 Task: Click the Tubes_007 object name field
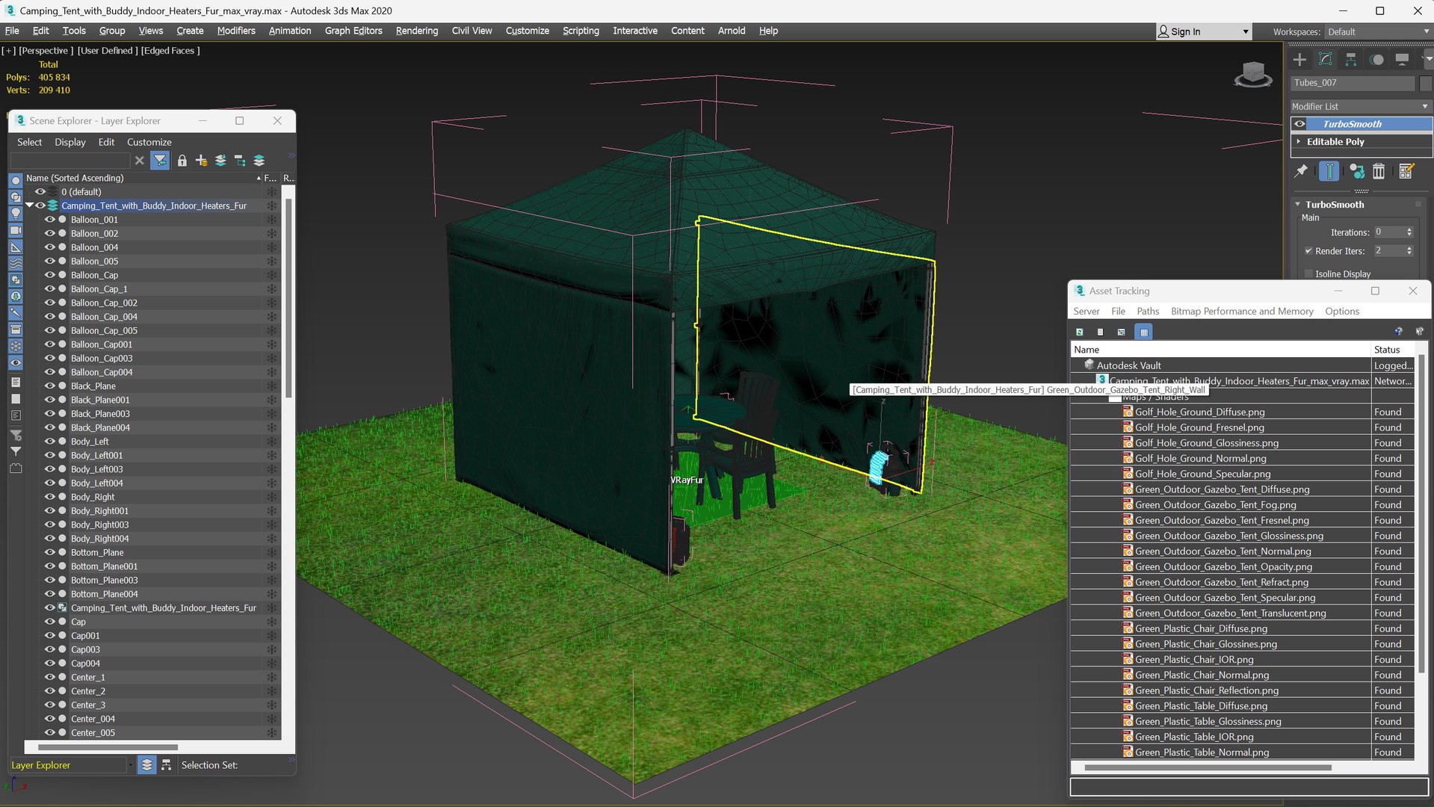(x=1353, y=83)
